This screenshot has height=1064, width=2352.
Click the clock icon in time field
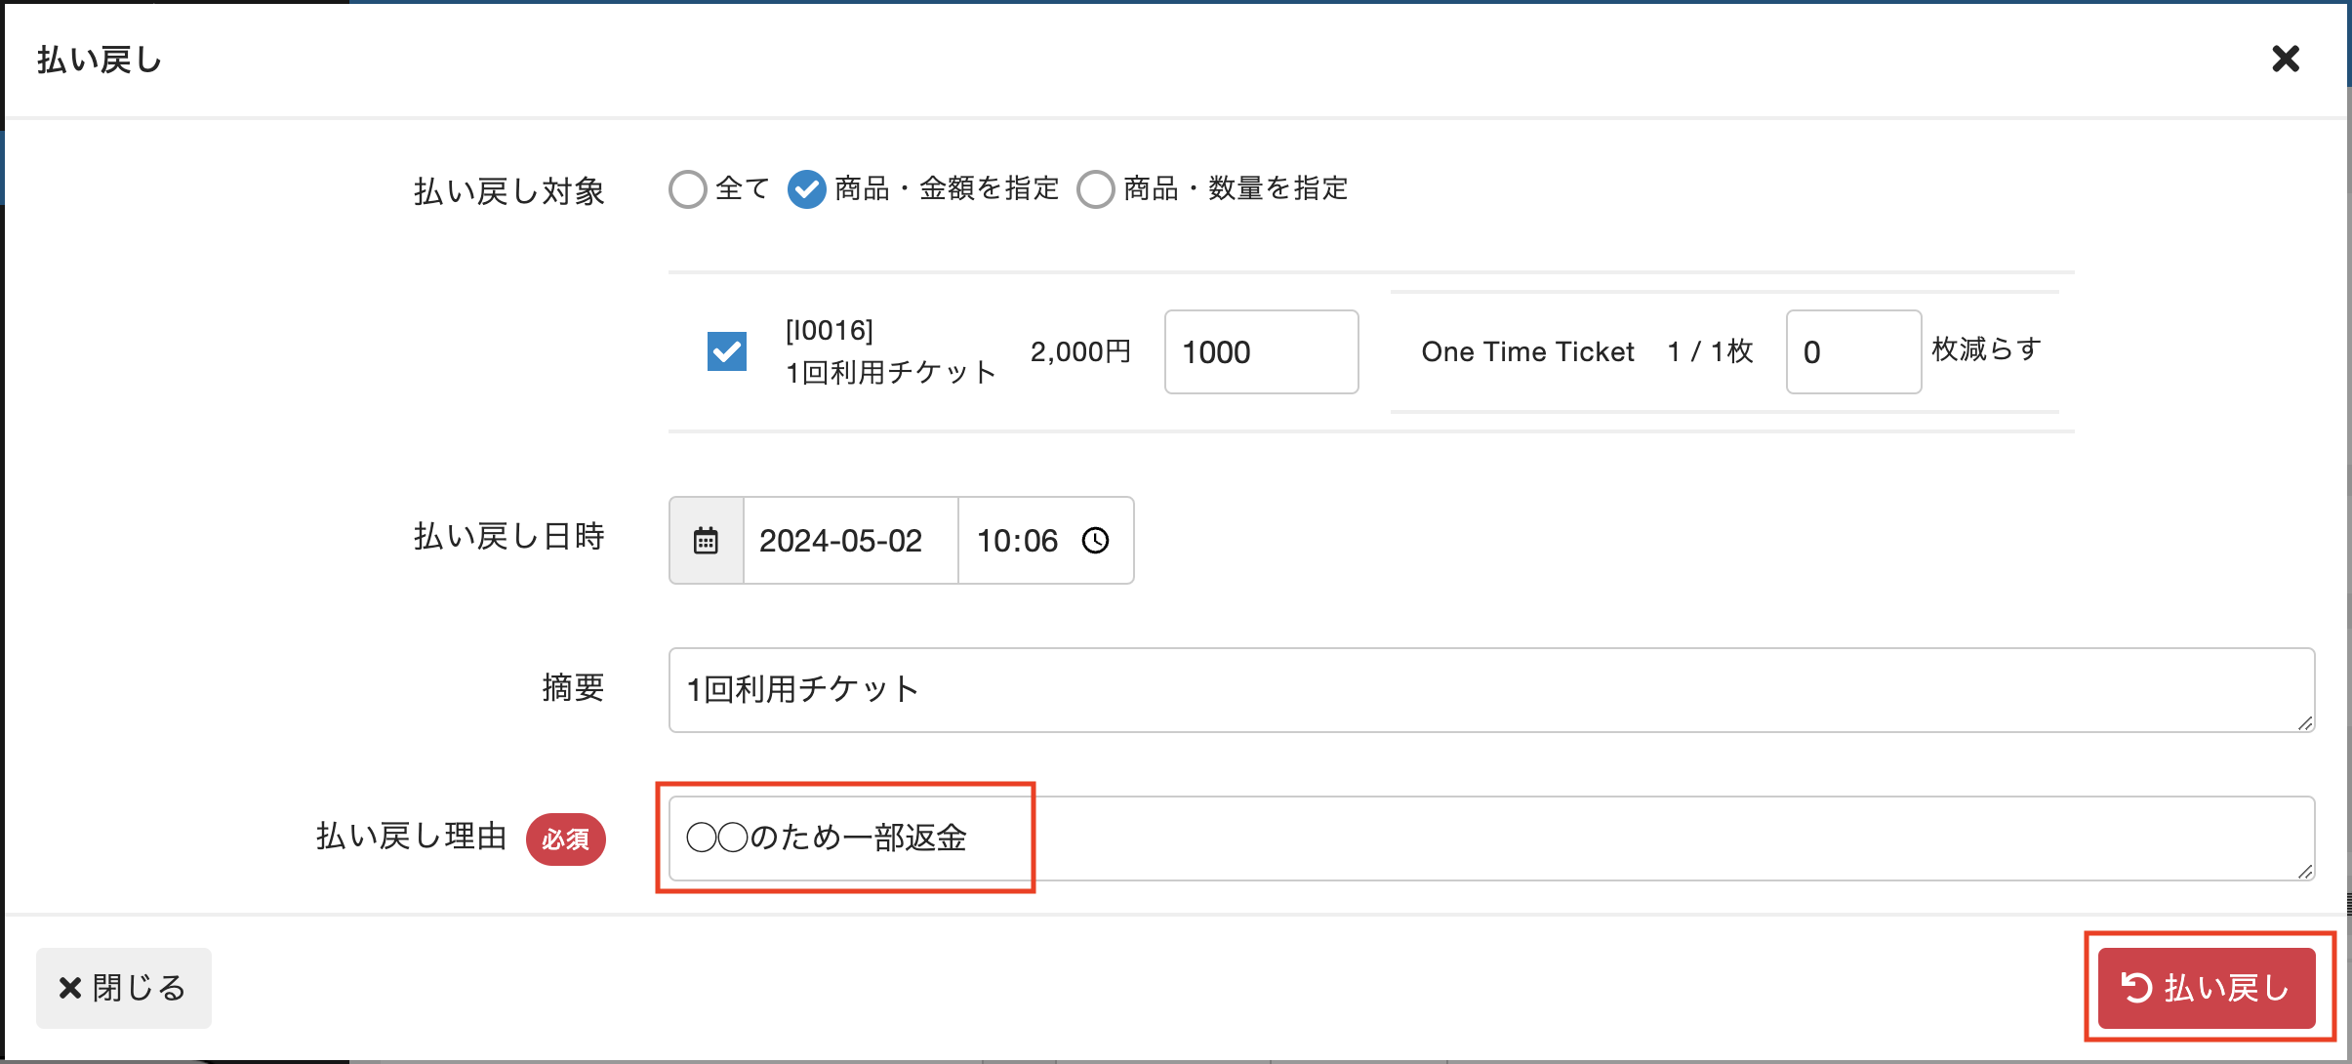click(1096, 541)
